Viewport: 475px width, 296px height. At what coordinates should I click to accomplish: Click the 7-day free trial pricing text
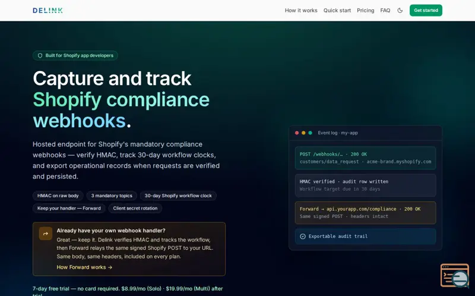128,291
